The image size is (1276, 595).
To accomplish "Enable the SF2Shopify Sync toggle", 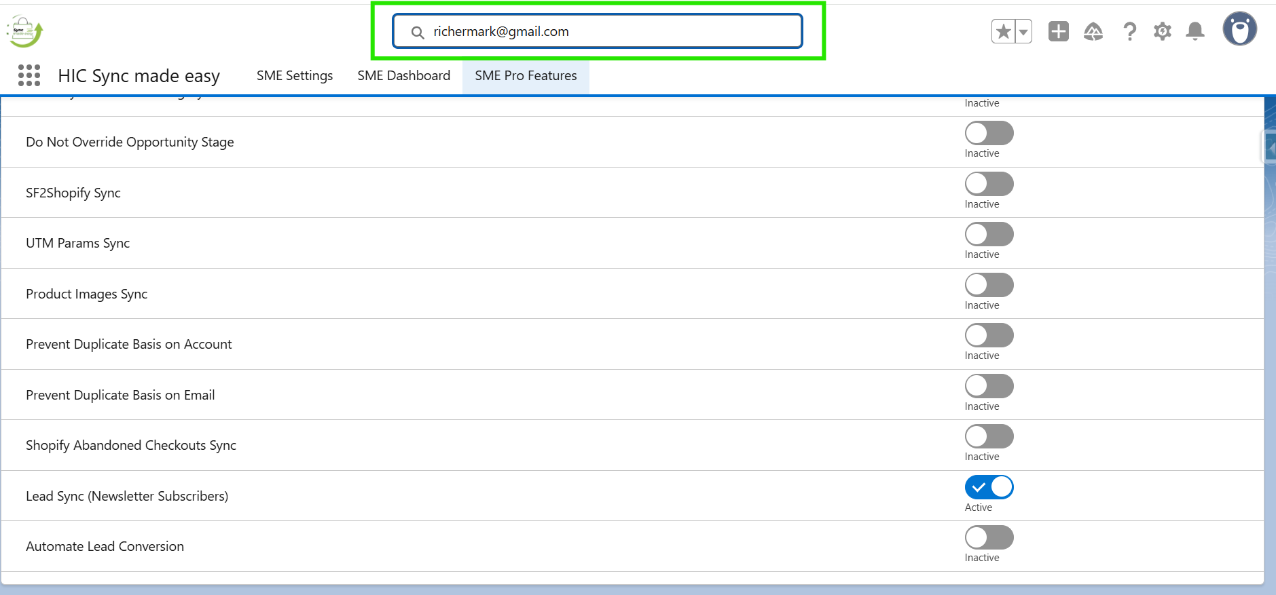I will click(x=989, y=184).
